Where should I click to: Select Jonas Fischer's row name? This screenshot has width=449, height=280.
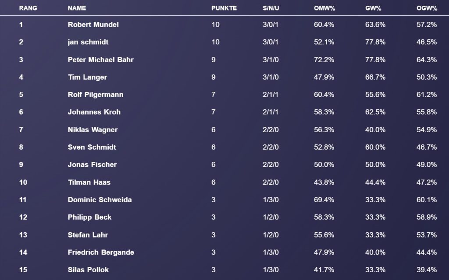92,164
